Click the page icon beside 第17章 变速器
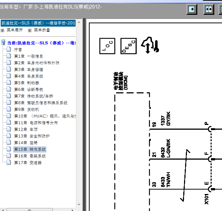This screenshot has width=222, height=211. point(9,162)
